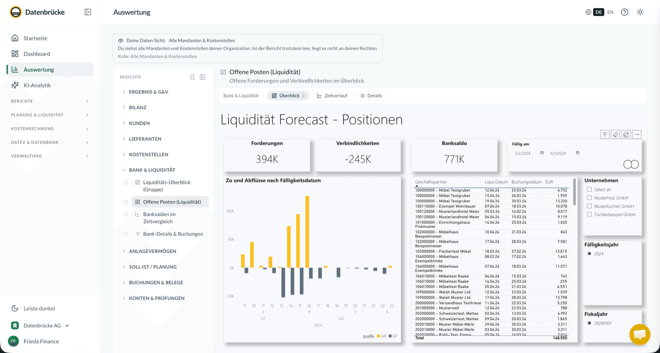Image resolution: width=660 pixels, height=353 pixels.
Task: Click the Verbindlichkeiten -245K card
Action: click(358, 155)
